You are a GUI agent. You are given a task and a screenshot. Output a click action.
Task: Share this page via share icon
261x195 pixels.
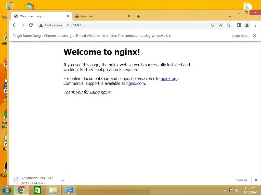pyautogui.click(x=220, y=25)
